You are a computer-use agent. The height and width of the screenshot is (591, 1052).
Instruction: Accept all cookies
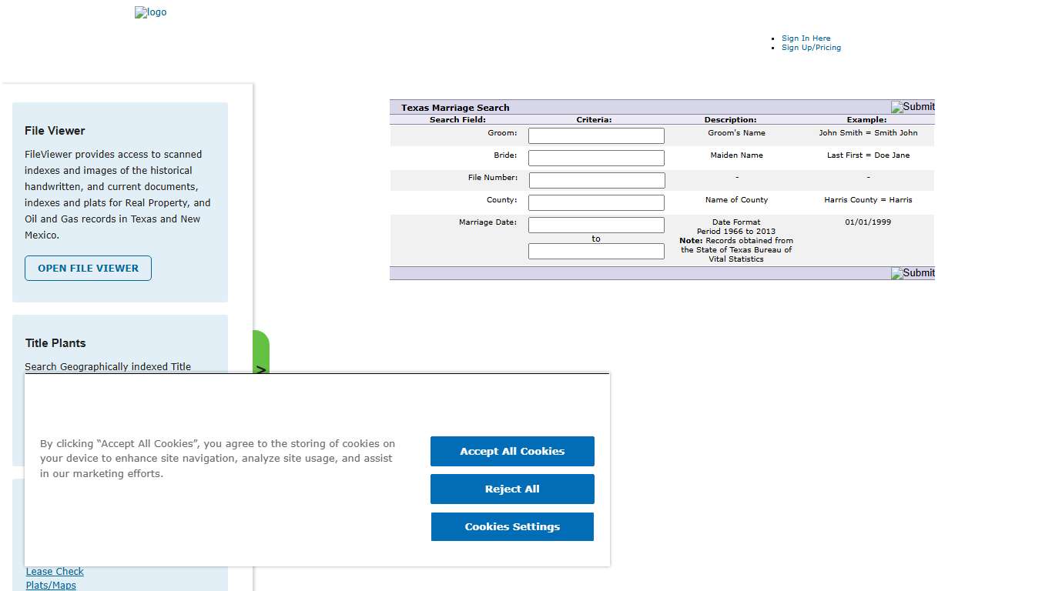[512, 451]
